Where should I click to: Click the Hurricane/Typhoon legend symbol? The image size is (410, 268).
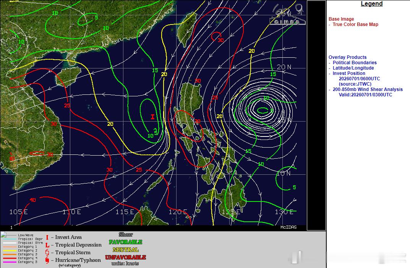[47, 260]
